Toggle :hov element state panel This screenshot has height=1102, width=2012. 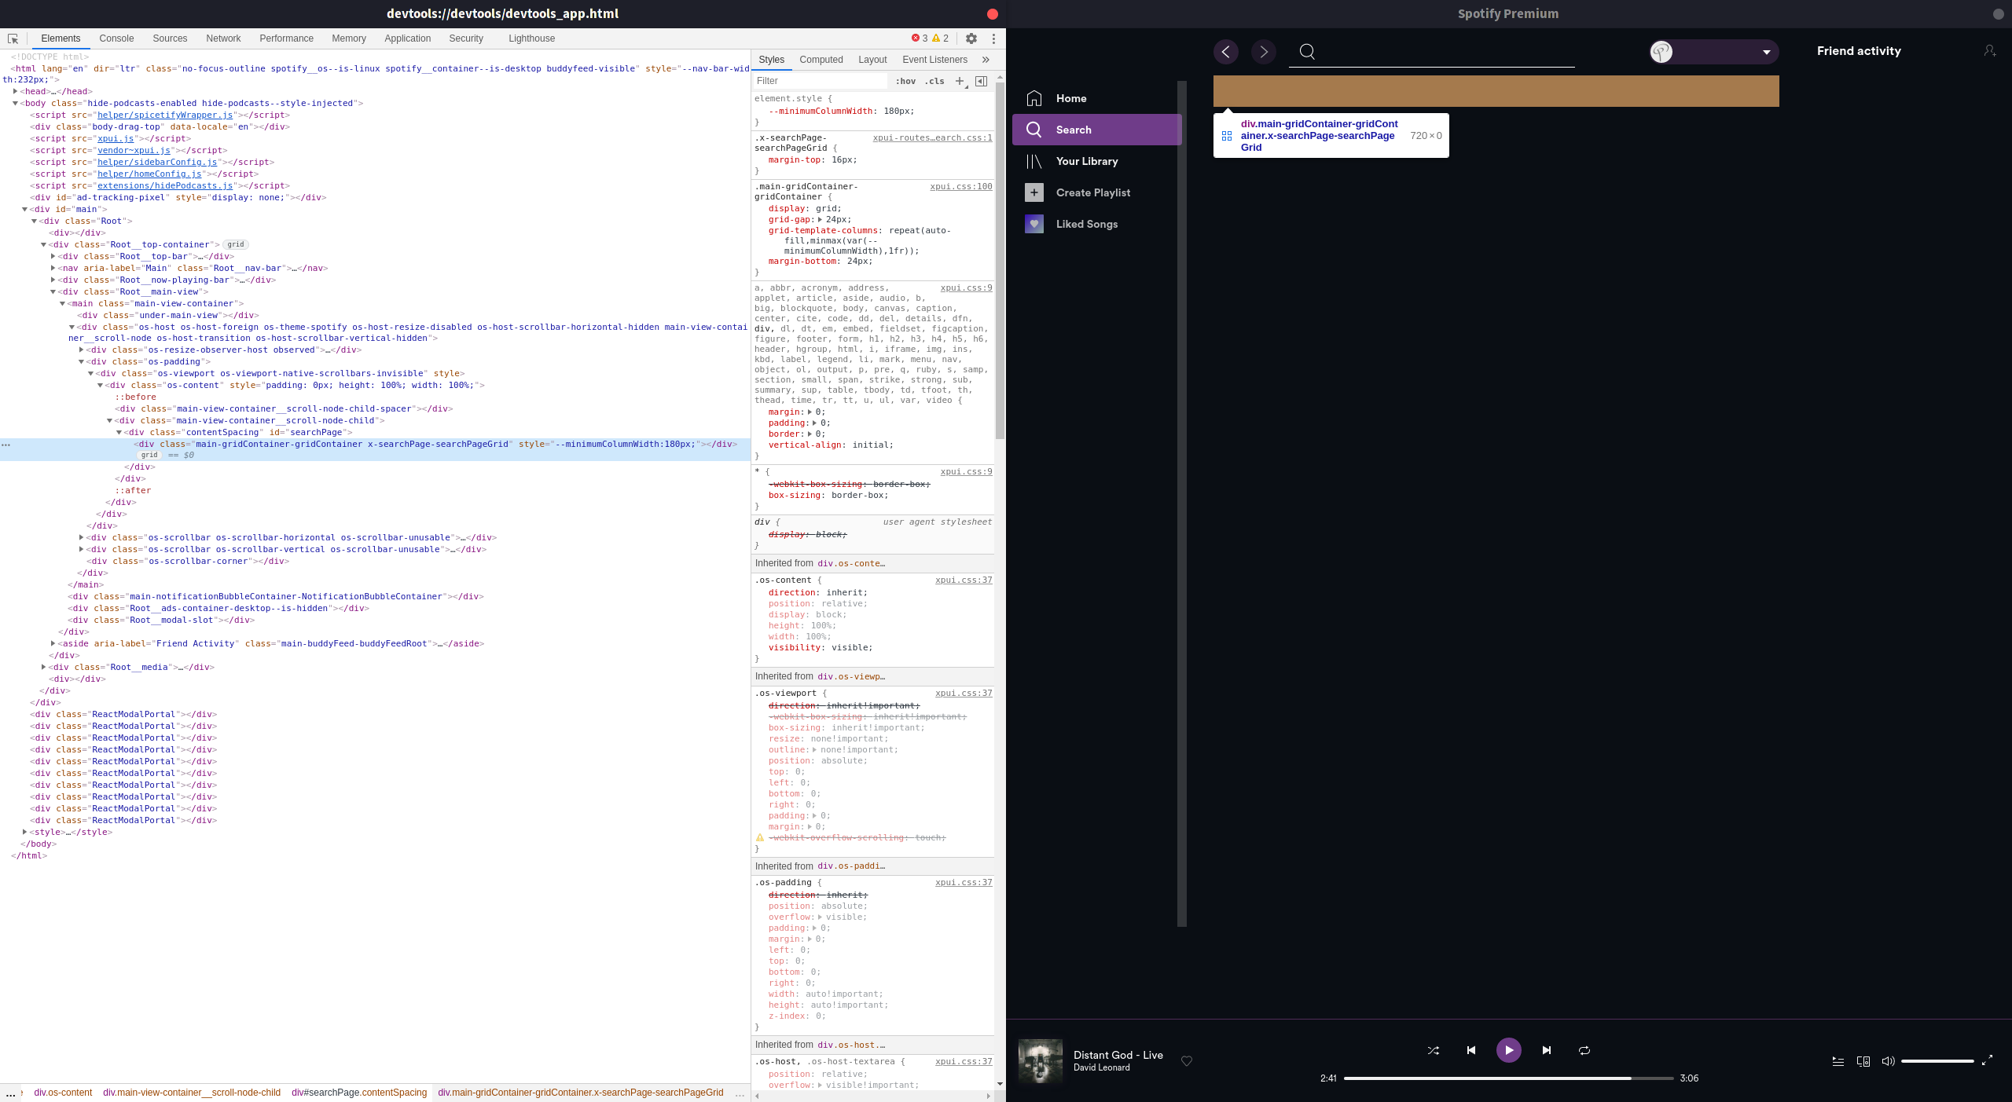(x=905, y=81)
